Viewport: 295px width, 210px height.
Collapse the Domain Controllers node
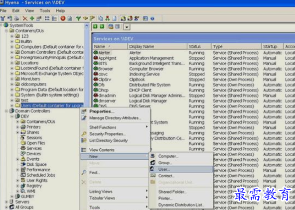(6, 111)
